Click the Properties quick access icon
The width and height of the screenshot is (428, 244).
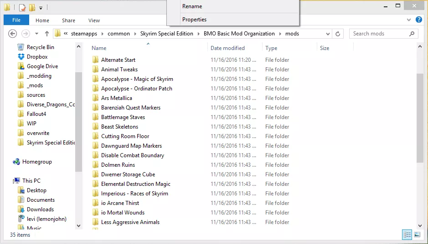[22, 8]
